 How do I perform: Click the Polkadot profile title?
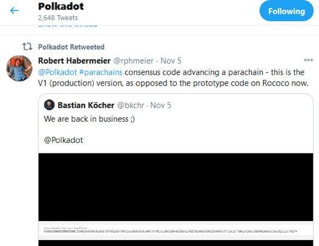click(61, 6)
